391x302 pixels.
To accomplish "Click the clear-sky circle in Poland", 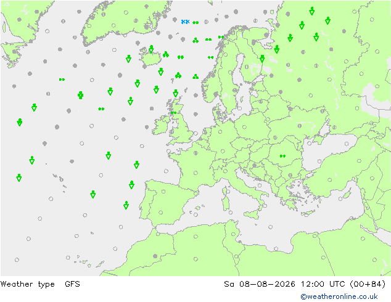I will point(244,128).
